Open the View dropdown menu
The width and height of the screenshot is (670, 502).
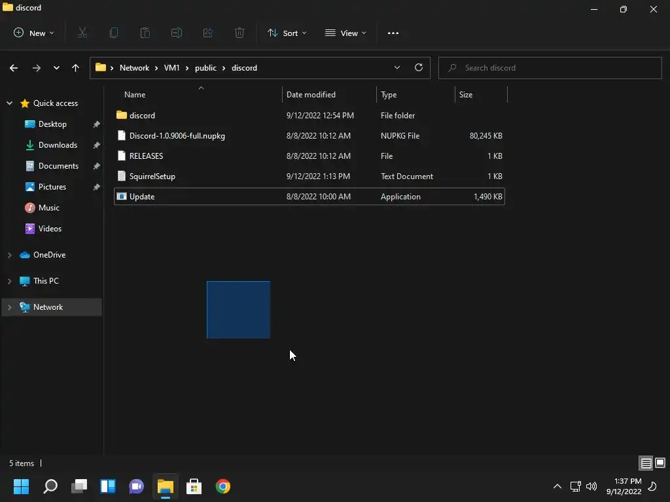coord(345,33)
